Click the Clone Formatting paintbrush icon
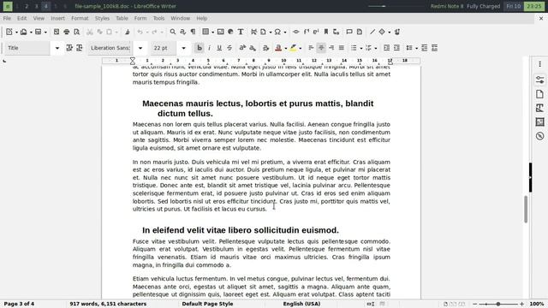548x308 pixels. (128, 32)
